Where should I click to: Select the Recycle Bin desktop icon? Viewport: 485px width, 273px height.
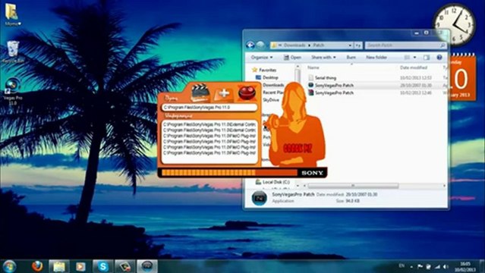[x=13, y=52]
